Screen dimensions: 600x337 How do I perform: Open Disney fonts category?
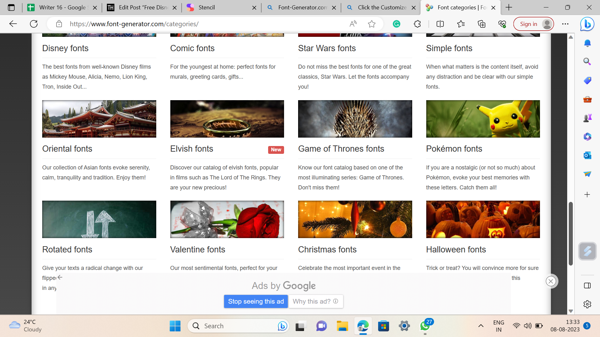click(65, 48)
